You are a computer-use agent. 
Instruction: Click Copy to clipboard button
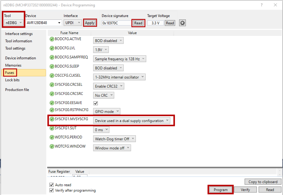[263, 182]
